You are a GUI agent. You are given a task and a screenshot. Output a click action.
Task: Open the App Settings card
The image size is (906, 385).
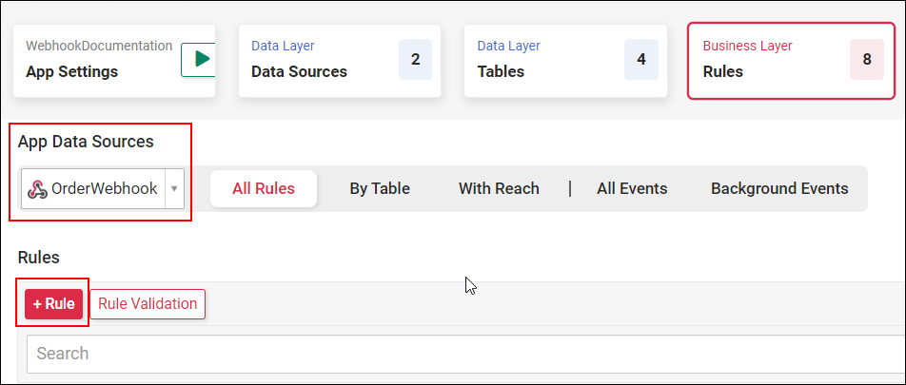coord(72,71)
